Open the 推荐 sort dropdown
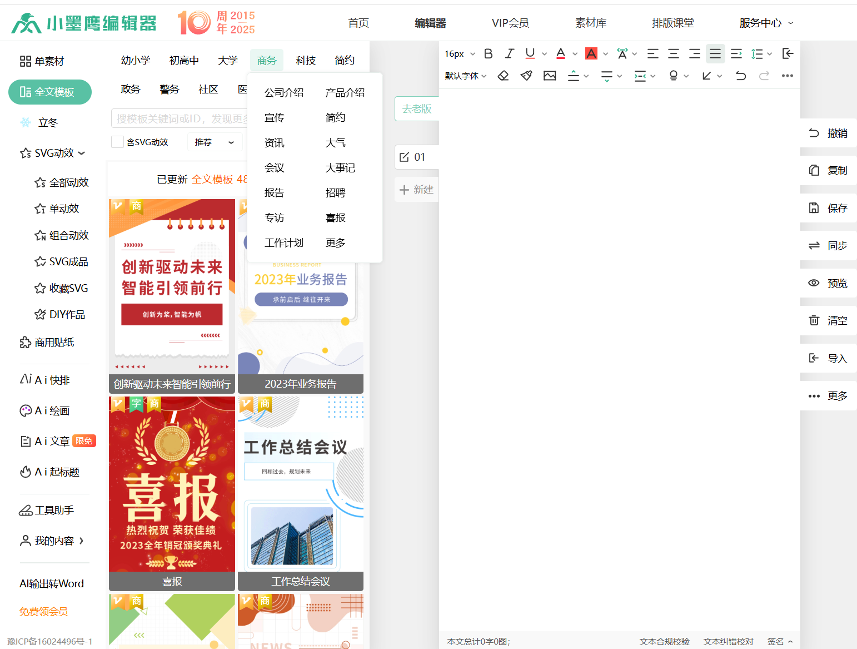Image resolution: width=857 pixels, height=649 pixels. tap(215, 142)
